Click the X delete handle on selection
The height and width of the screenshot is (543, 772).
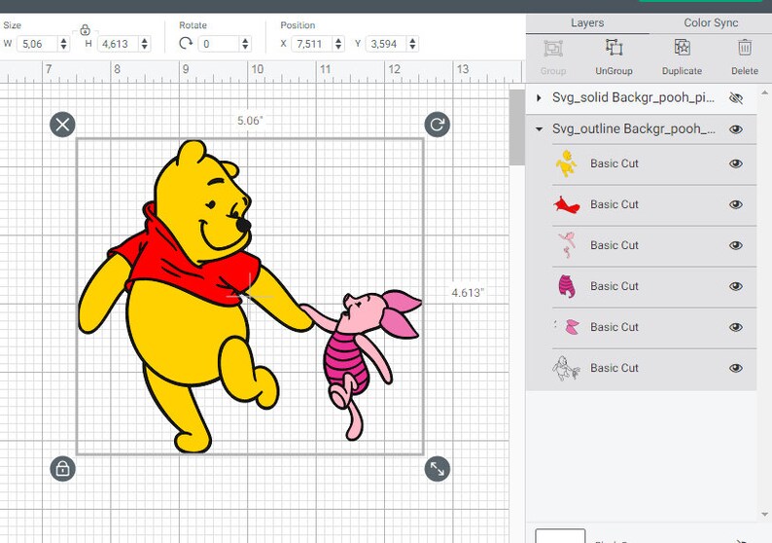click(x=62, y=125)
